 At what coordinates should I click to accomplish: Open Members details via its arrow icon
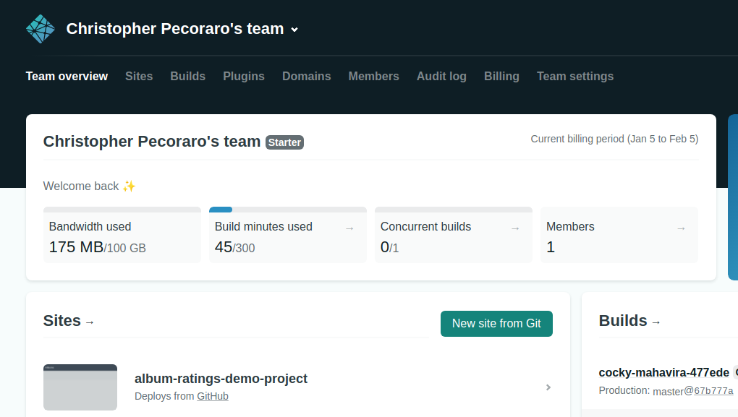(x=681, y=226)
